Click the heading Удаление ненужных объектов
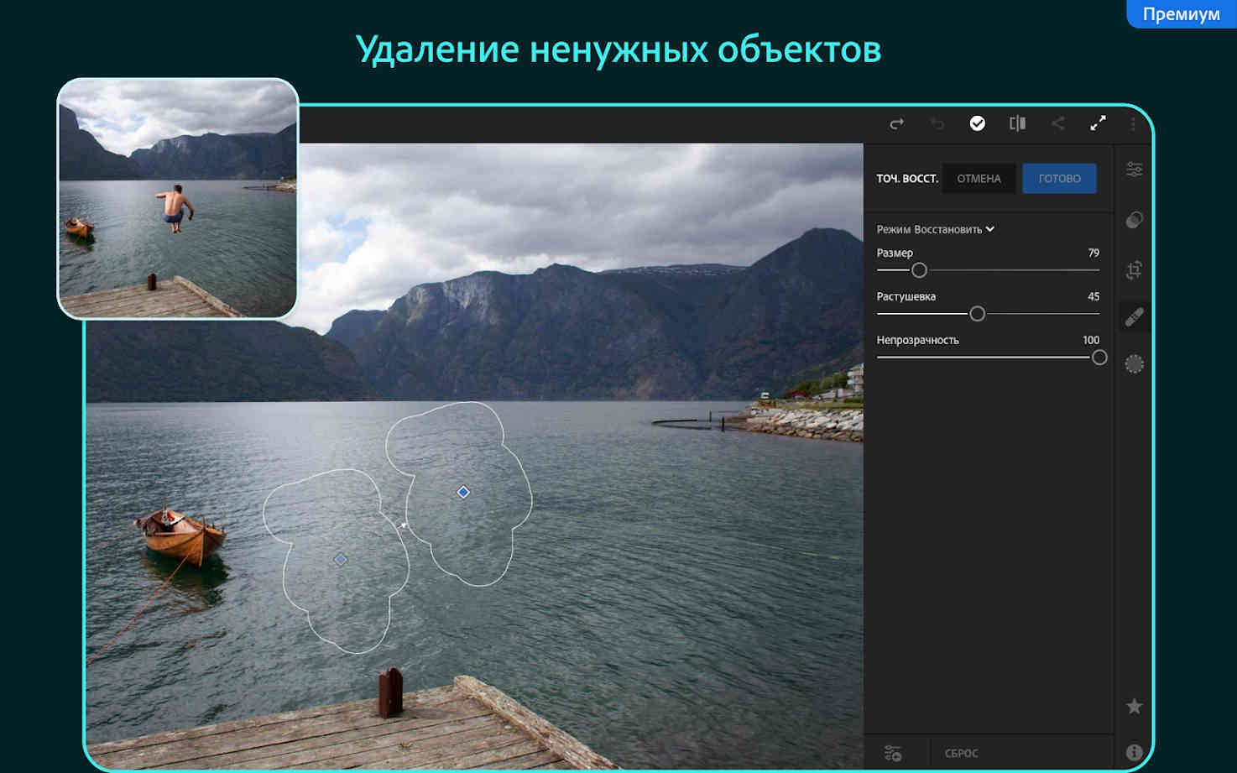This screenshot has width=1237, height=773. click(618, 50)
